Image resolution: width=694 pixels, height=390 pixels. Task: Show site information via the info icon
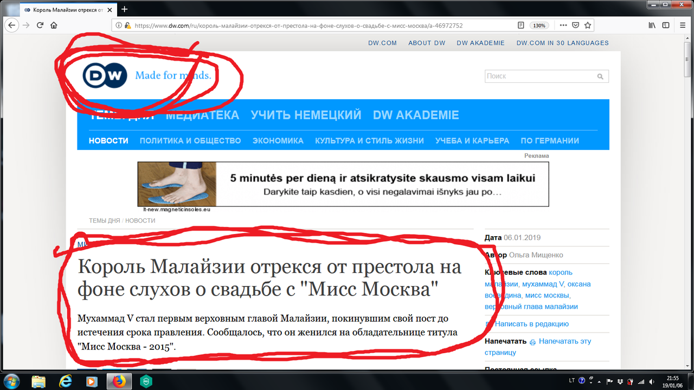119,25
